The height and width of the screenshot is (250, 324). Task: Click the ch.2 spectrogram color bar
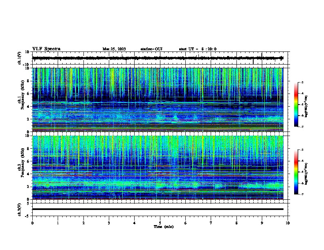pyautogui.click(x=296, y=172)
